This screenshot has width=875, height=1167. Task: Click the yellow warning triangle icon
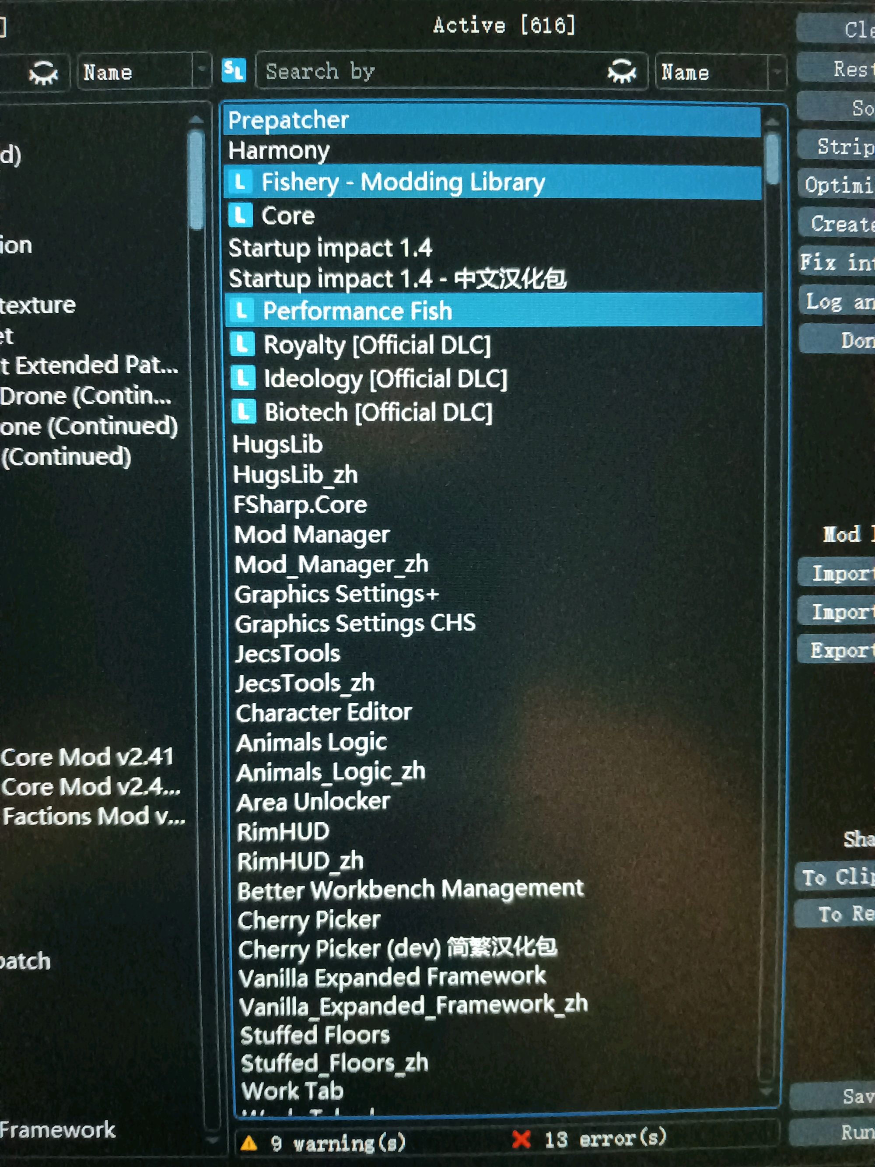(x=248, y=1143)
